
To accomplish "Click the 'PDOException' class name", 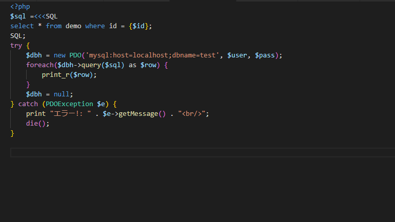I will (x=69, y=104).
